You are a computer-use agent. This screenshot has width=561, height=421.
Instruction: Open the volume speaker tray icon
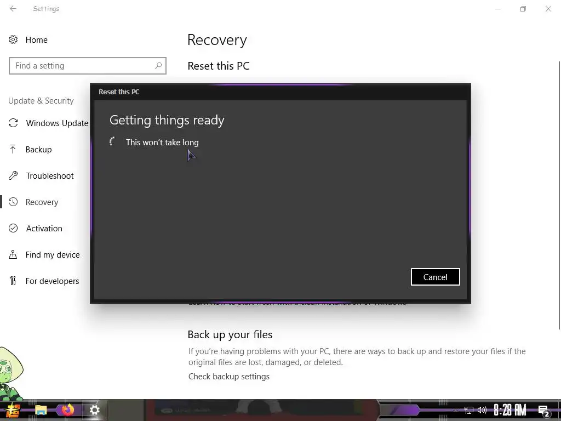(x=482, y=410)
